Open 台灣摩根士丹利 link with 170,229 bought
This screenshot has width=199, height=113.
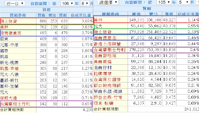pyautogui.click(x=110, y=50)
